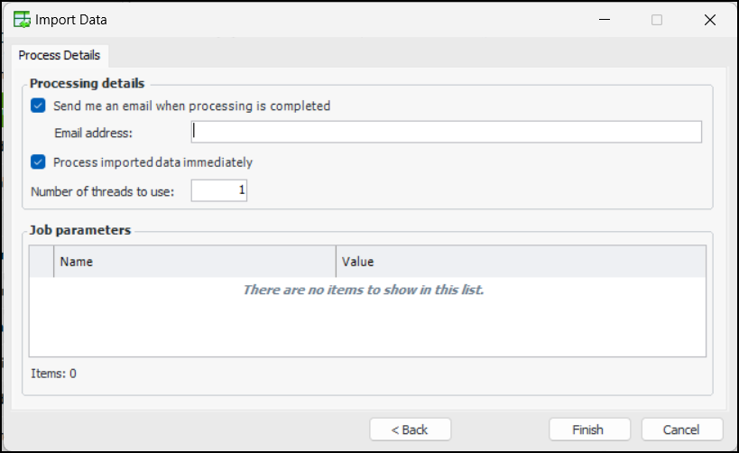The width and height of the screenshot is (739, 453).
Task: Toggle the email notification checkbox
Action: click(38, 106)
